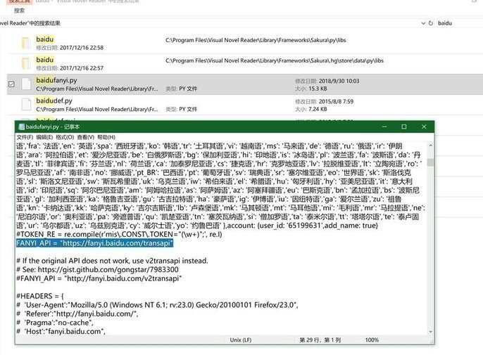Click the commented v2transapi FANYI_API line
This screenshot has width=483, height=355.
(x=99, y=278)
